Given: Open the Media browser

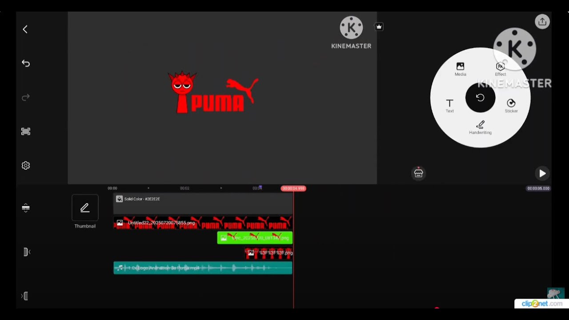Looking at the screenshot, I should (x=461, y=69).
